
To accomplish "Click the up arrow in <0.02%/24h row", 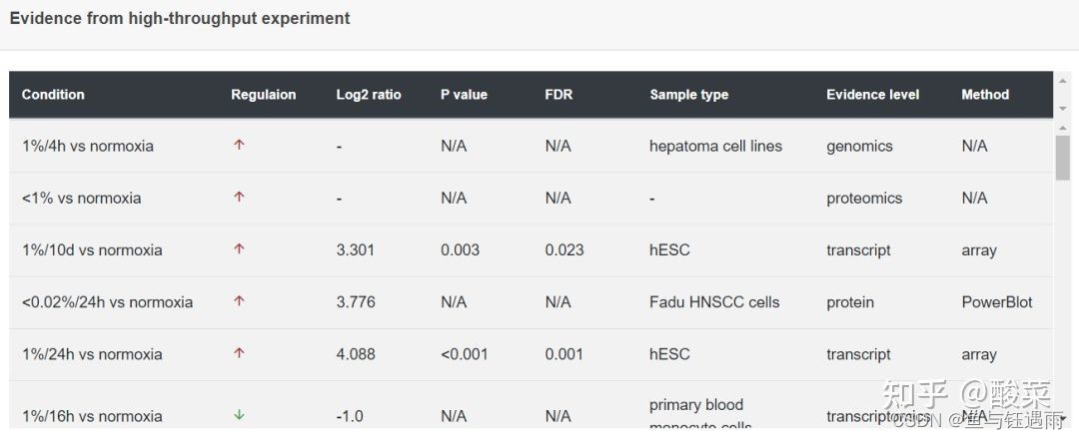I will [239, 300].
